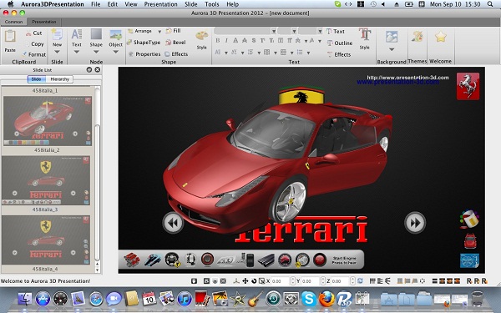This screenshot has width=501, height=313.
Task: Toggle the scale tool in status bar
Action: 261,280
